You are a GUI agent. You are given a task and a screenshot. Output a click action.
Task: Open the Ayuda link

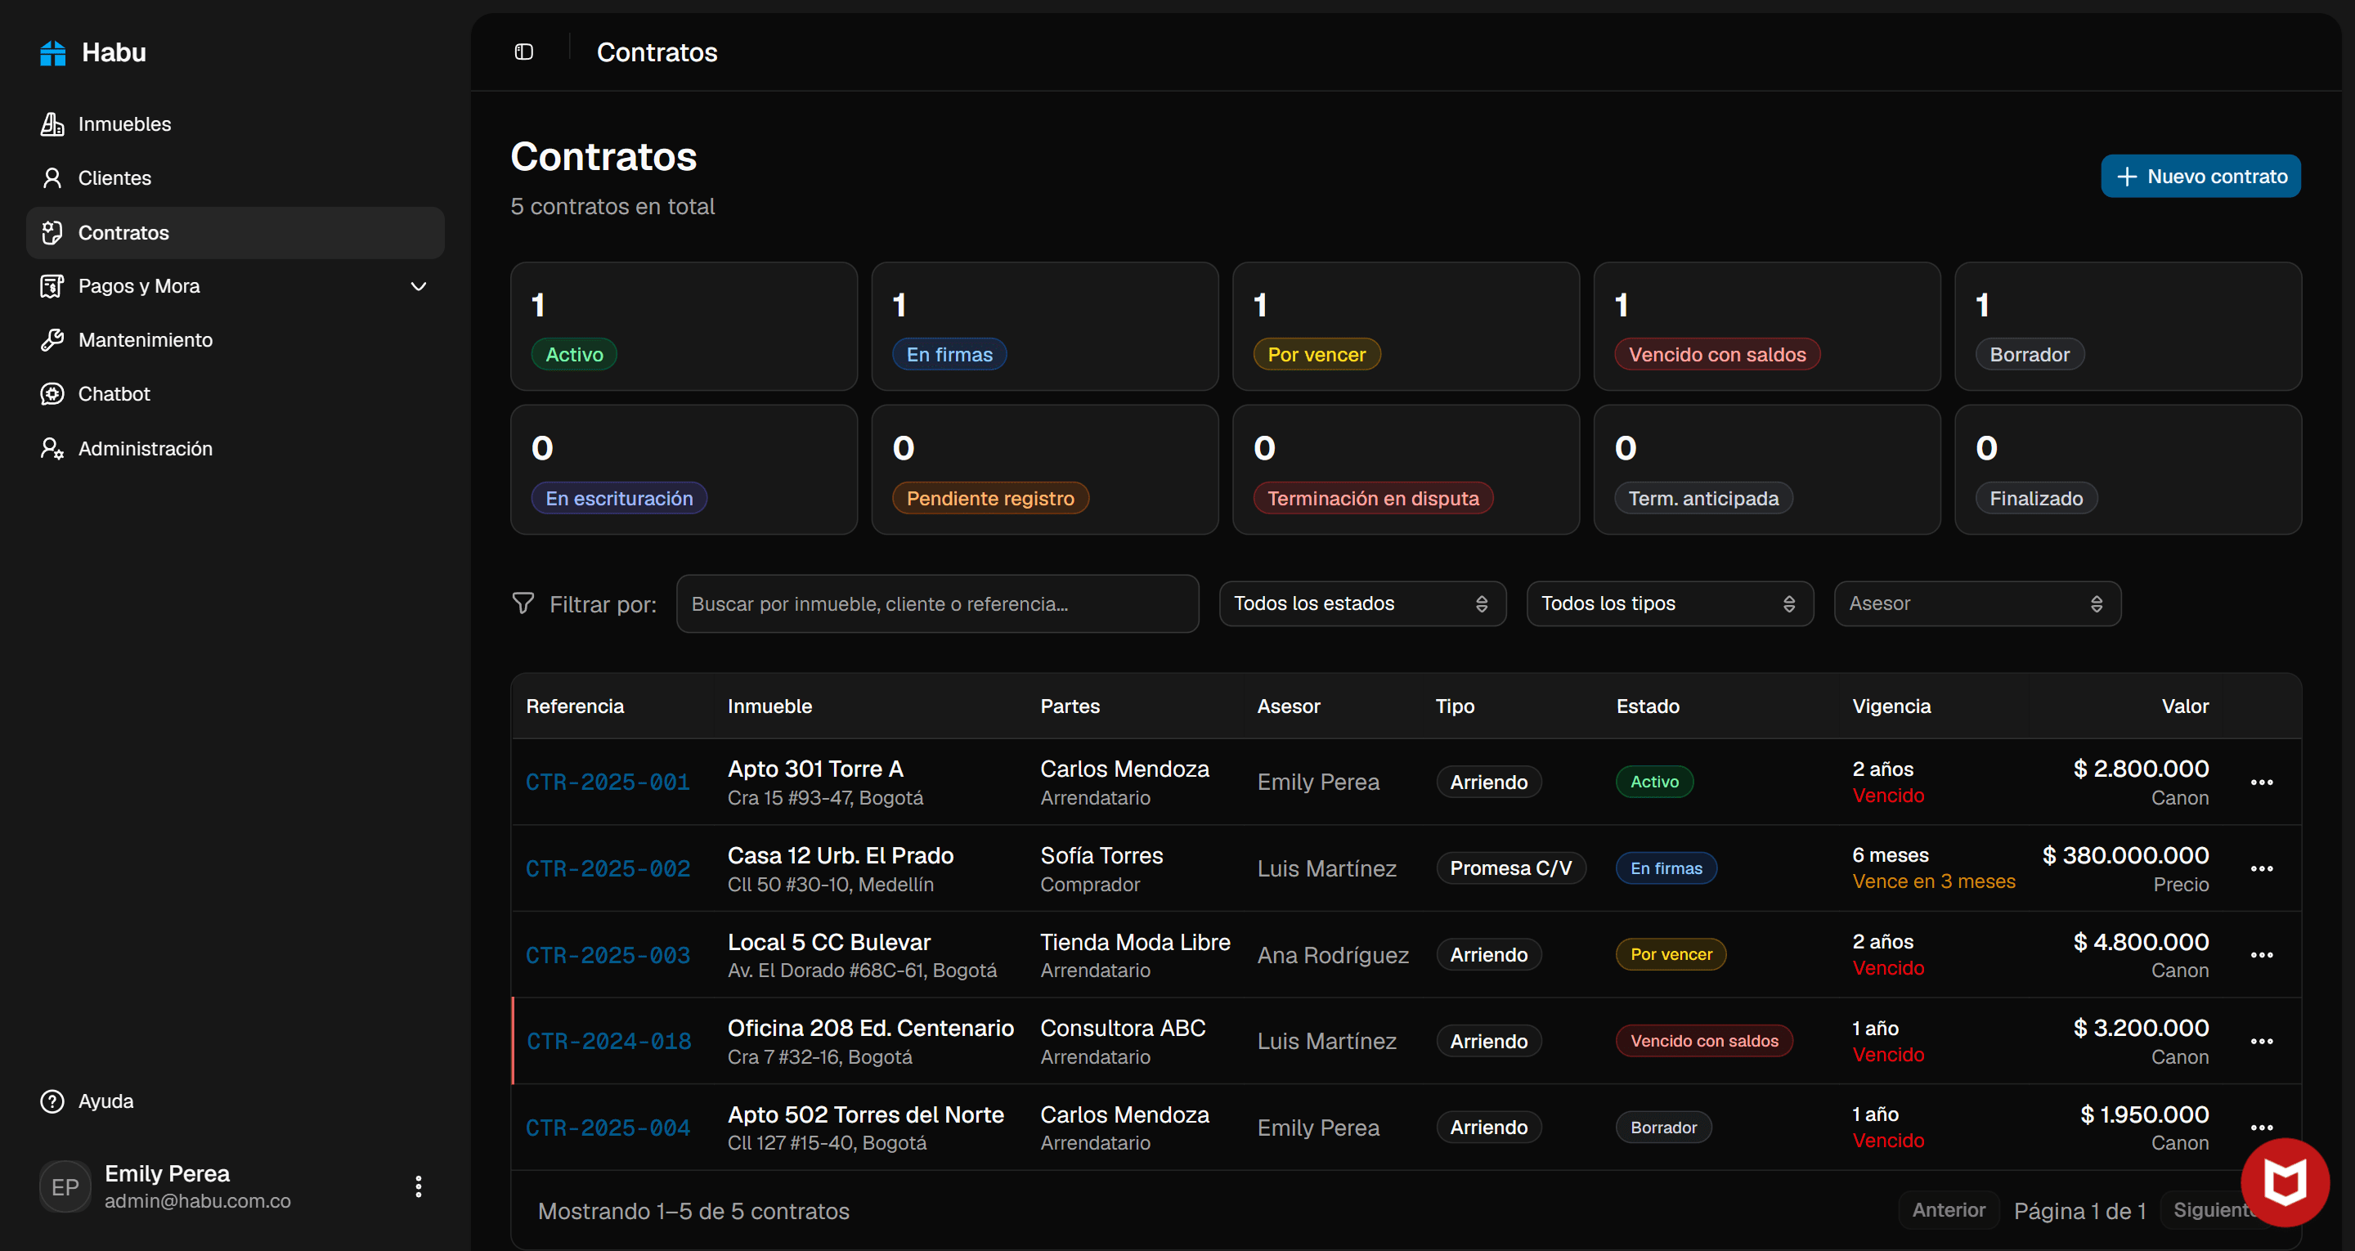(235, 1101)
